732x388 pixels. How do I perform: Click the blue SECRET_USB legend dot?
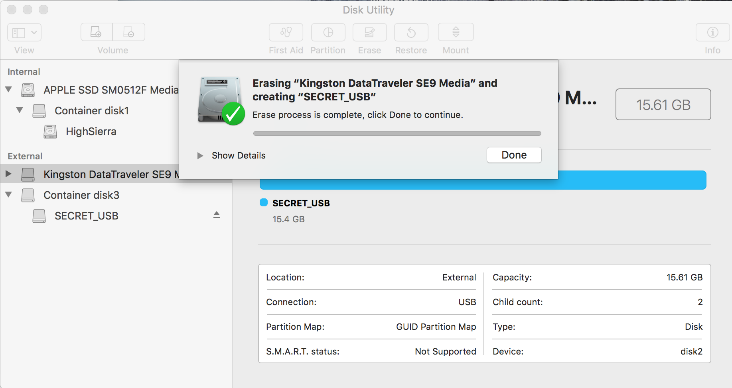click(x=264, y=202)
